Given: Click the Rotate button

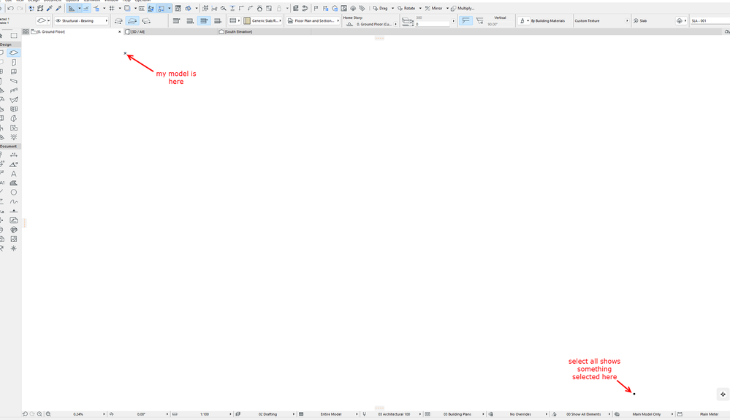Looking at the screenshot, I should click(406, 8).
